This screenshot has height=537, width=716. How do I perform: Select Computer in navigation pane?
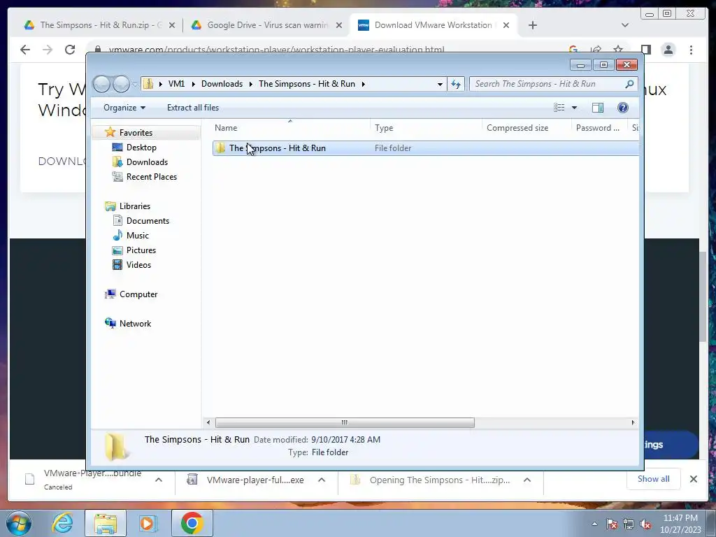click(138, 294)
